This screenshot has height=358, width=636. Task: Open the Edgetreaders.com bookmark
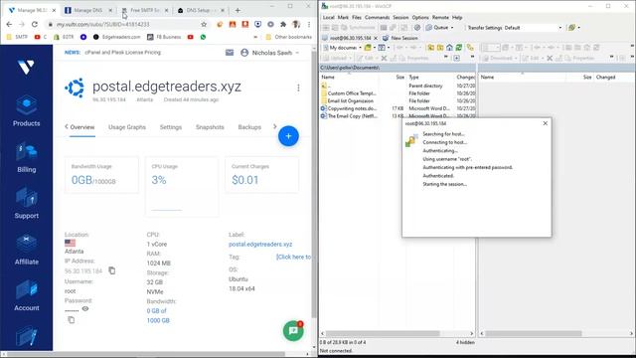click(116, 37)
